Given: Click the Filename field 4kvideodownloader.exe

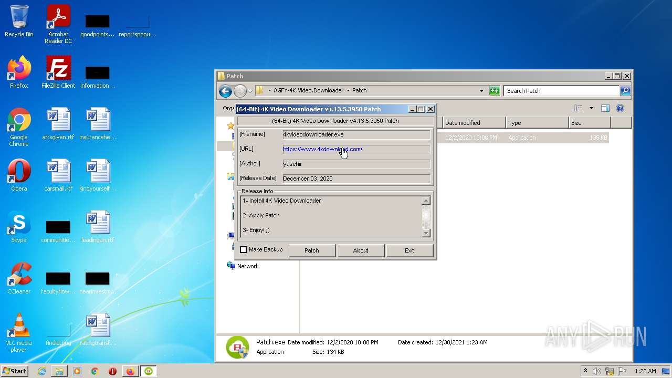Looking at the screenshot, I should tap(356, 134).
